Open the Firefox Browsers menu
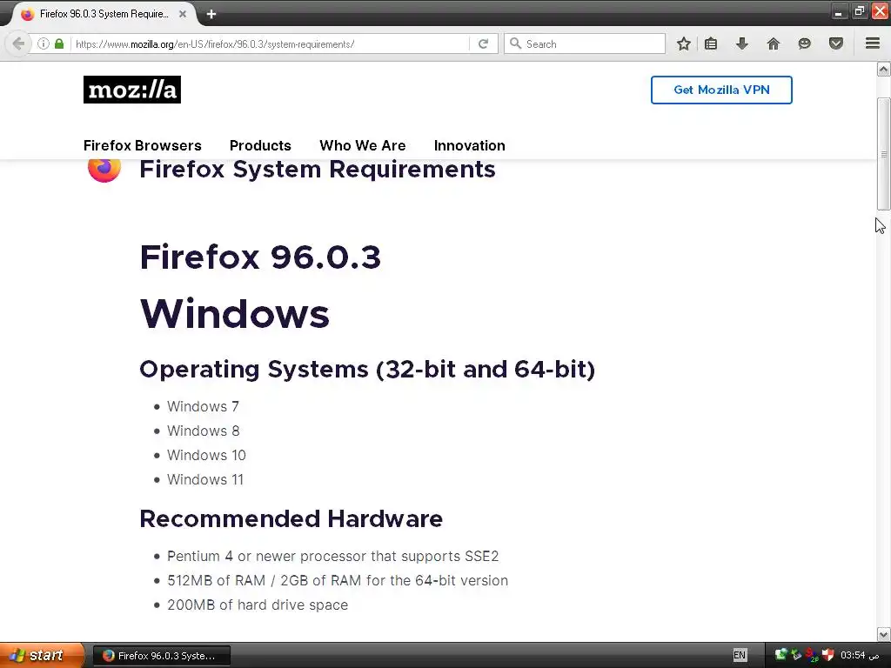891x668 pixels. [x=142, y=145]
